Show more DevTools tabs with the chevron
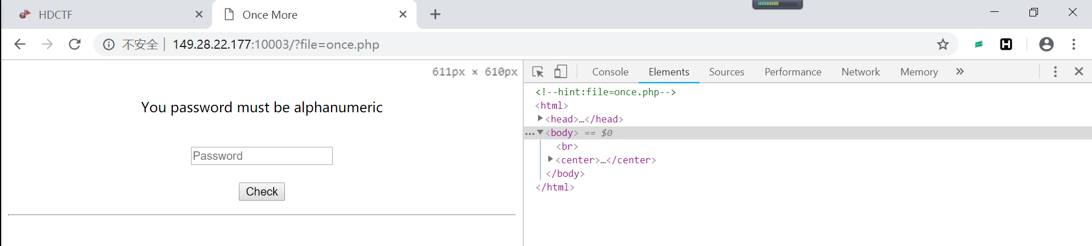Screen dimensions: 1092x246 (960, 71)
